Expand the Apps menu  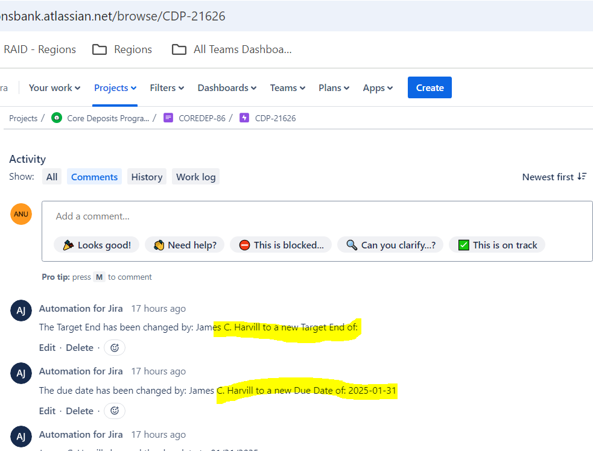click(x=377, y=87)
